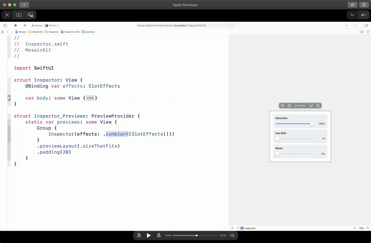Click SlotEffects type in binding line
The width and height of the screenshot is (371, 243).
click(104, 86)
